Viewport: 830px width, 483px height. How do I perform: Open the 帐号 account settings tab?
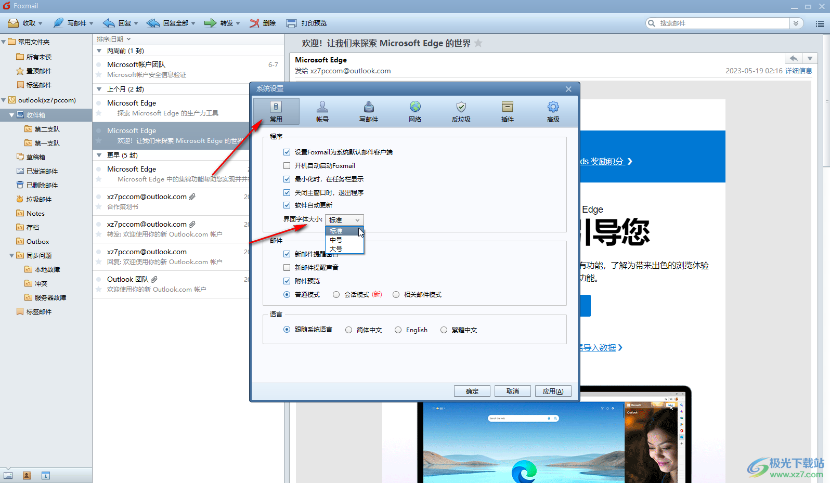tap(322, 111)
